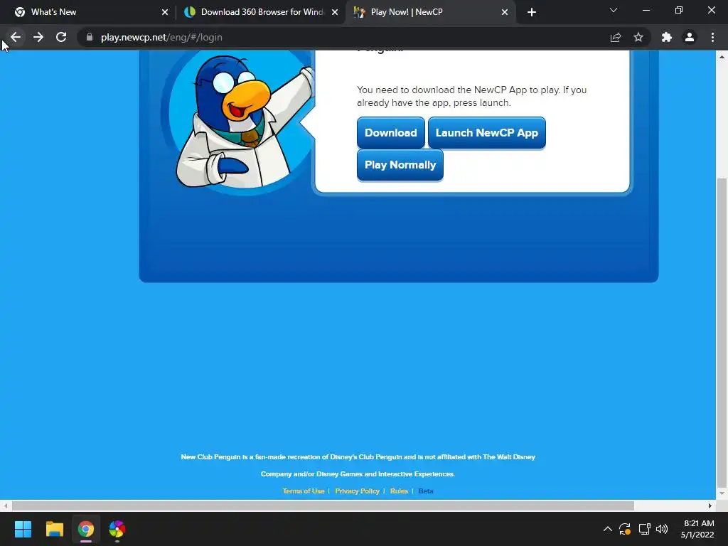Image resolution: width=728 pixels, height=546 pixels.
Task: Open the Windows Start menu
Action: coord(23,529)
